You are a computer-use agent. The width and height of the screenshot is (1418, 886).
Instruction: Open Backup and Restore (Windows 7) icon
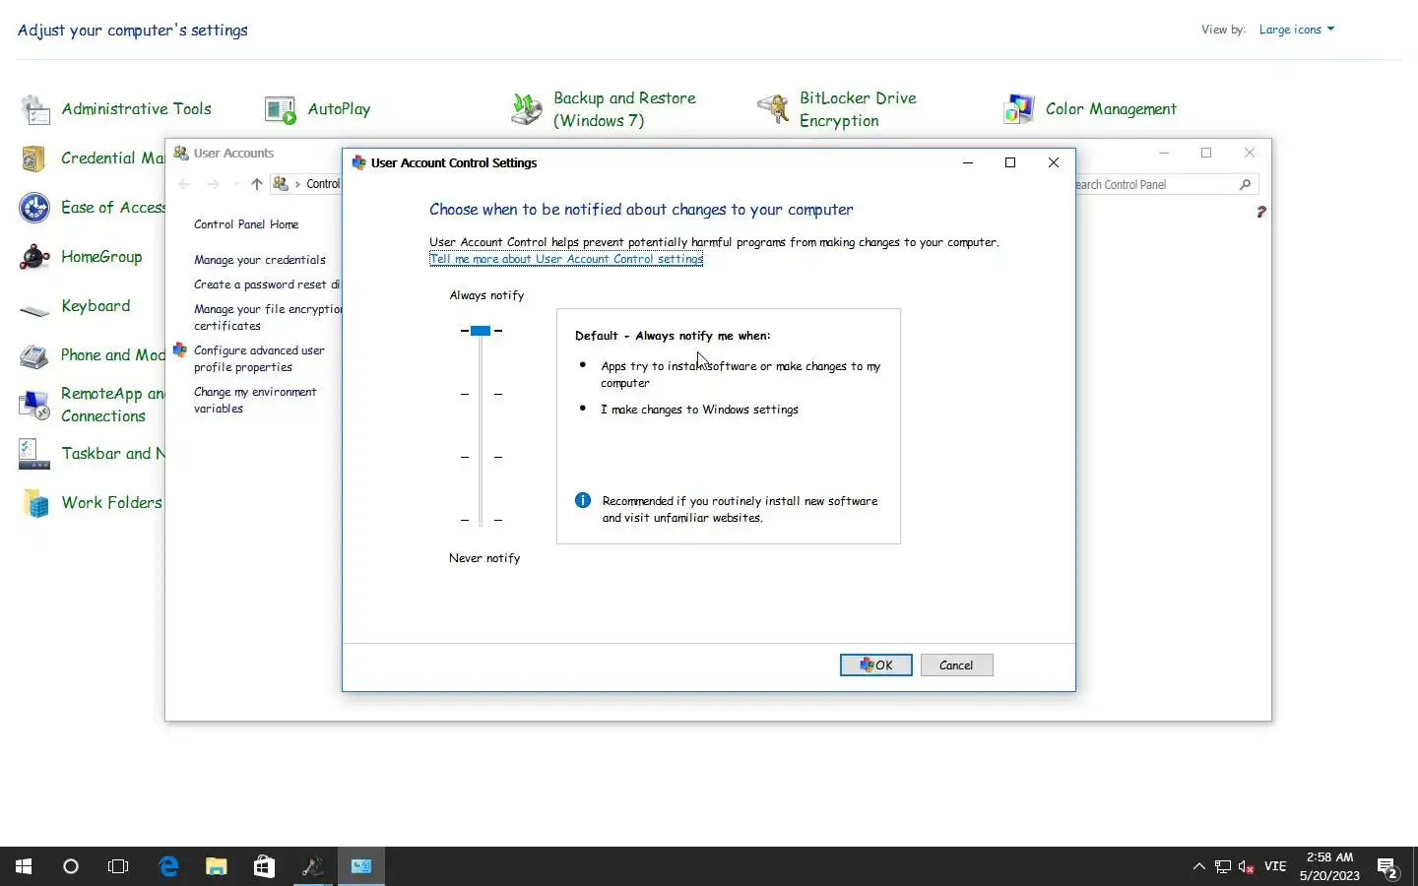[527, 109]
